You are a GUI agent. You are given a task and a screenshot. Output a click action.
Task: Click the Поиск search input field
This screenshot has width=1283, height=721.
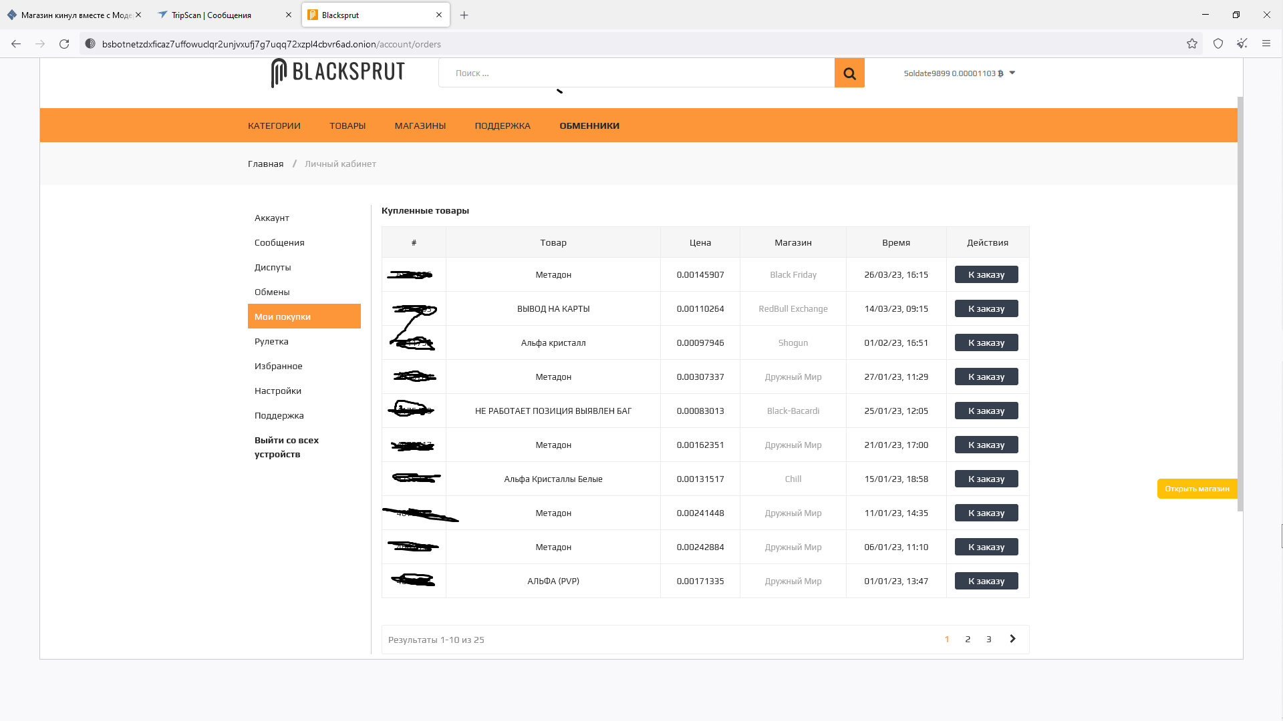click(636, 73)
